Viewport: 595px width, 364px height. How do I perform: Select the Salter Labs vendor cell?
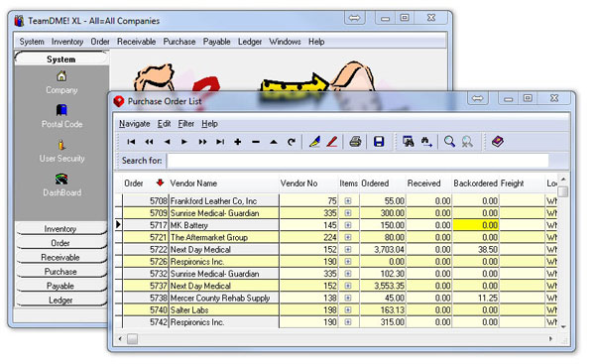224,309
